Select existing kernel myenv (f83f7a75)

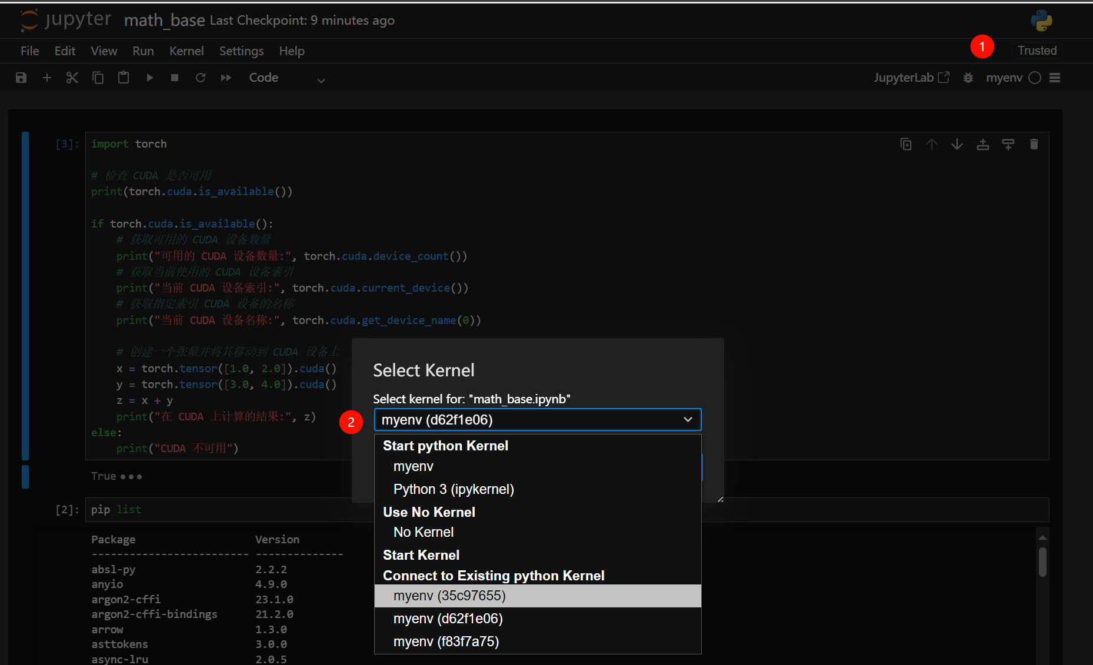point(538,641)
